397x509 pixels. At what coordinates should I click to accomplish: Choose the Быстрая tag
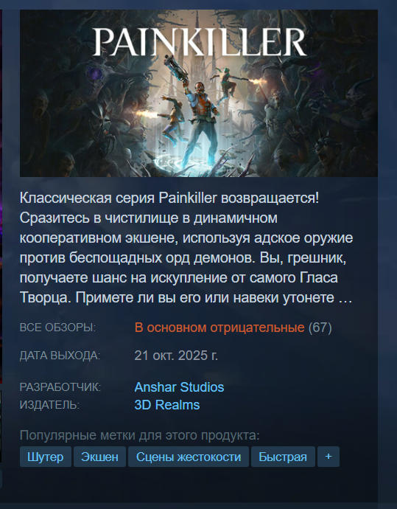click(283, 457)
